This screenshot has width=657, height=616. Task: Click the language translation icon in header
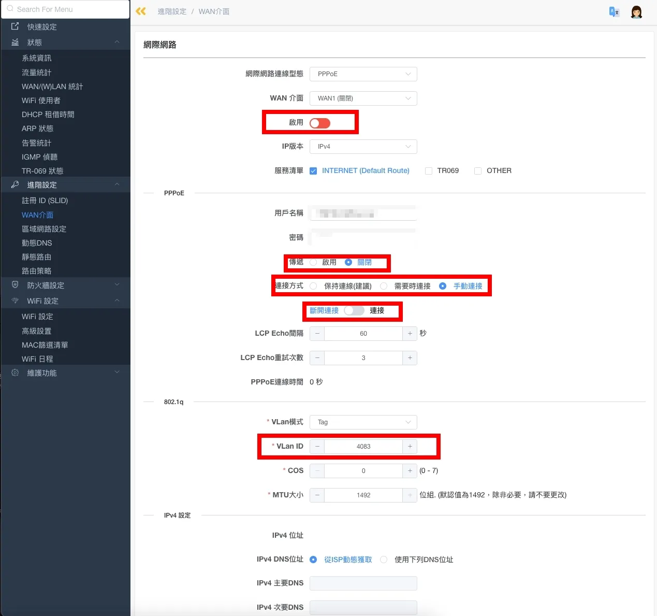[x=614, y=11]
